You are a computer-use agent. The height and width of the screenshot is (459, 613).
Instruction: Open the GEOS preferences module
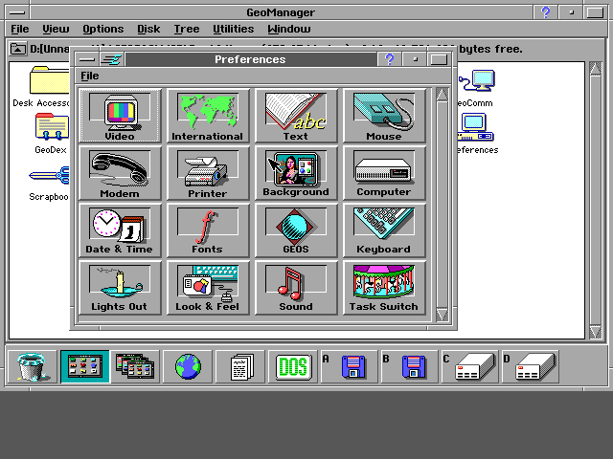pyautogui.click(x=296, y=230)
